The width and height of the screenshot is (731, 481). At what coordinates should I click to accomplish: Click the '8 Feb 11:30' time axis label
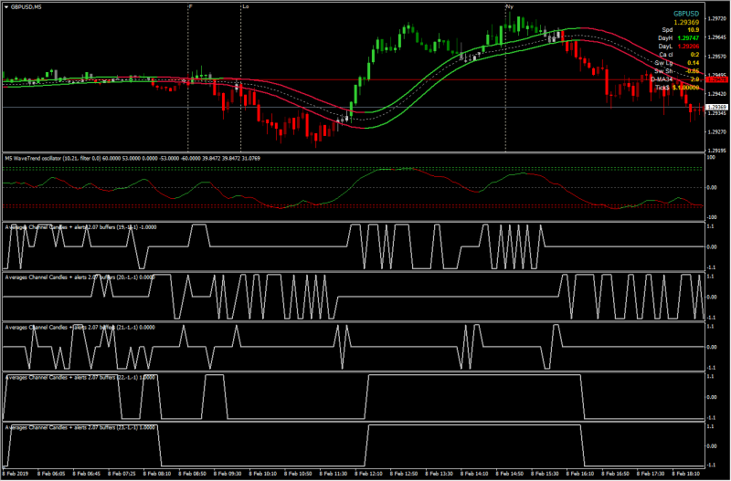[334, 474]
